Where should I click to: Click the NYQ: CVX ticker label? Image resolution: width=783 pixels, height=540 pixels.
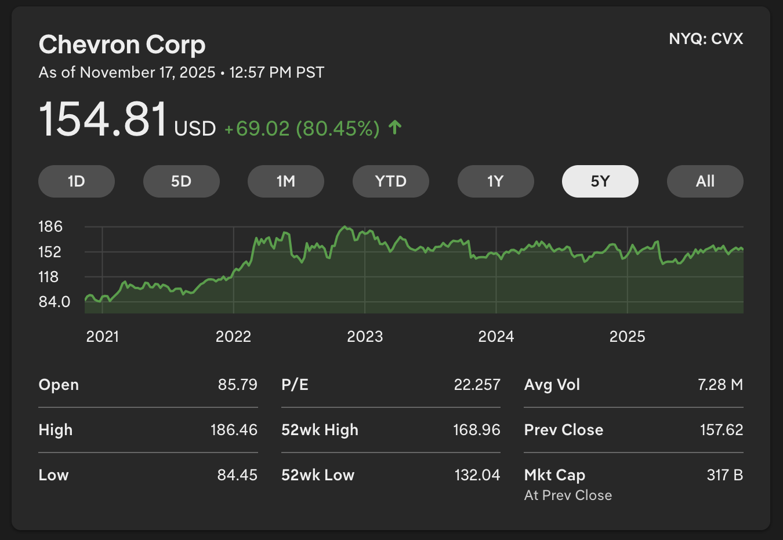pos(706,39)
